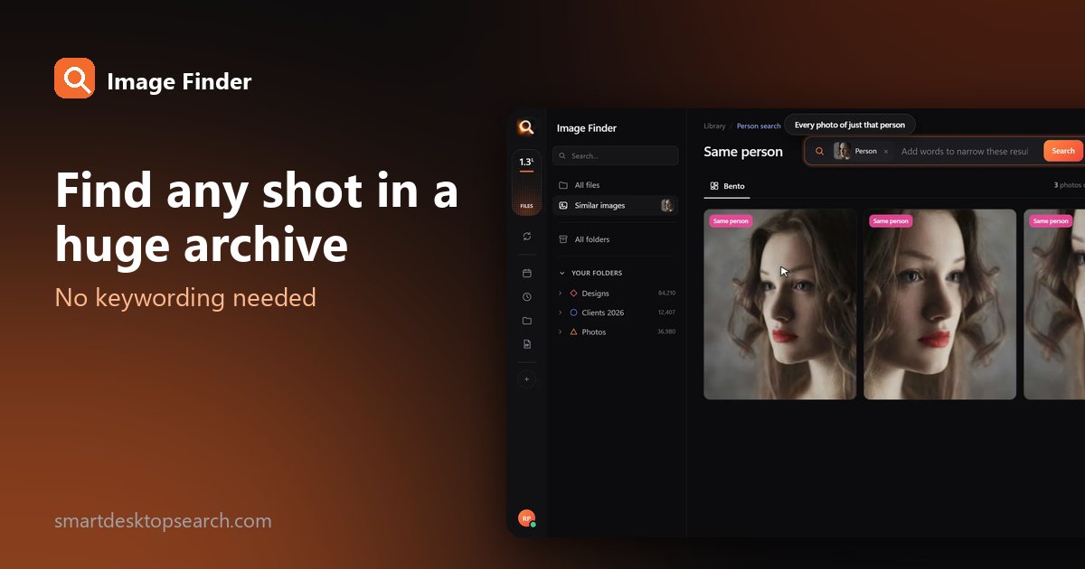Click the 'Same person' badge on the second photo
Viewport: 1085px width, 569px height.
point(891,221)
